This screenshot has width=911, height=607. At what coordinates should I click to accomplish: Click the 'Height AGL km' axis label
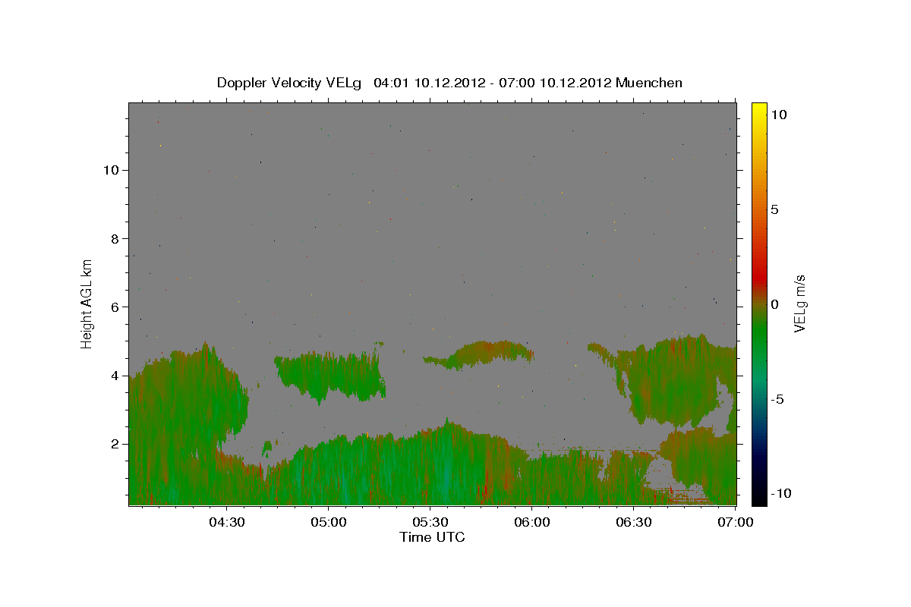pyautogui.click(x=87, y=303)
